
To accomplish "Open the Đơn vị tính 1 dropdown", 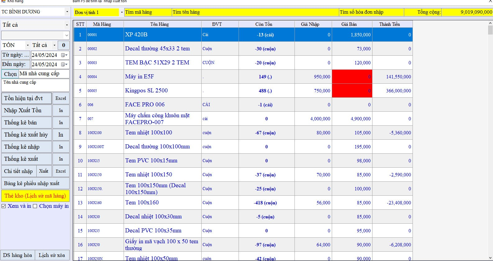I will click(x=121, y=12).
